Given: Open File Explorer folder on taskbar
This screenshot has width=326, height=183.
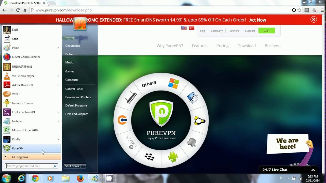Looking at the screenshot, I should point(65,178).
